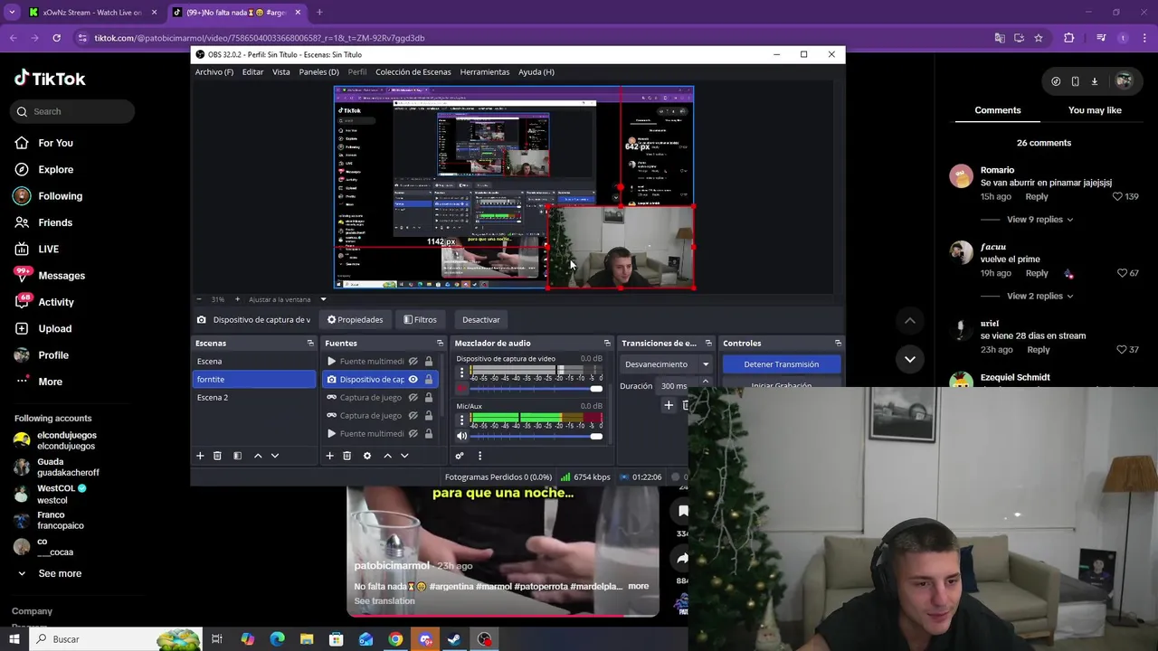
Task: Move scene up in Escenas panel
Action: coord(258,456)
